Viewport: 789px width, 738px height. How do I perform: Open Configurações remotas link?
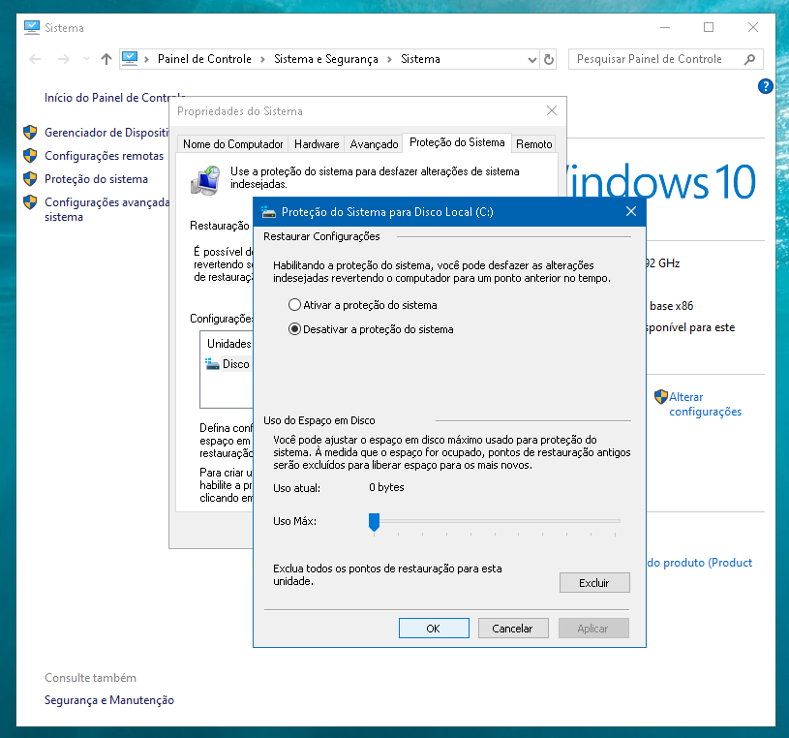tap(105, 156)
